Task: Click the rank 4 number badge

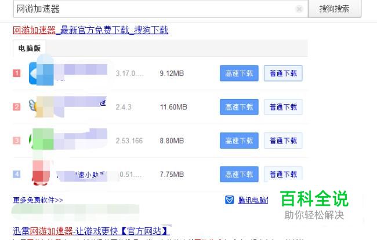Action: pyautogui.click(x=17, y=174)
